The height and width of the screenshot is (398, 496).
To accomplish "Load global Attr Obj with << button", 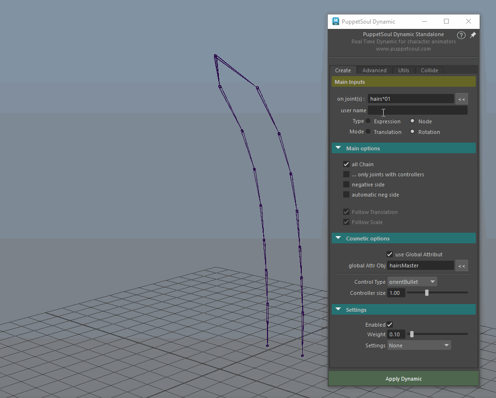I will click(461, 265).
